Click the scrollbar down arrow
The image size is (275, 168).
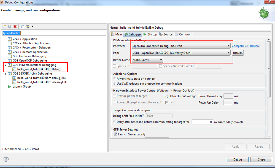pos(269,136)
